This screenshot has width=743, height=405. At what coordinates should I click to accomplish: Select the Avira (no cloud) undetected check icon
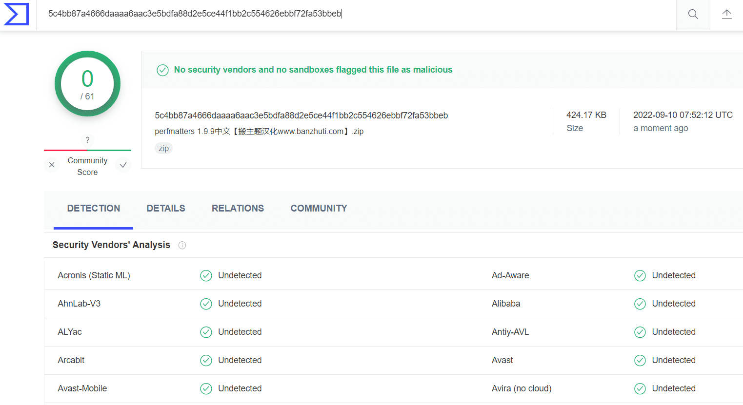point(640,389)
